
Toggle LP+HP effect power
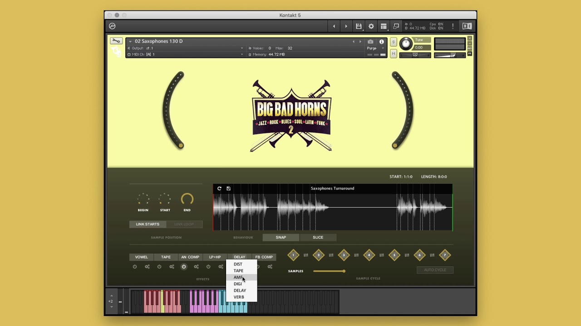coord(208,267)
